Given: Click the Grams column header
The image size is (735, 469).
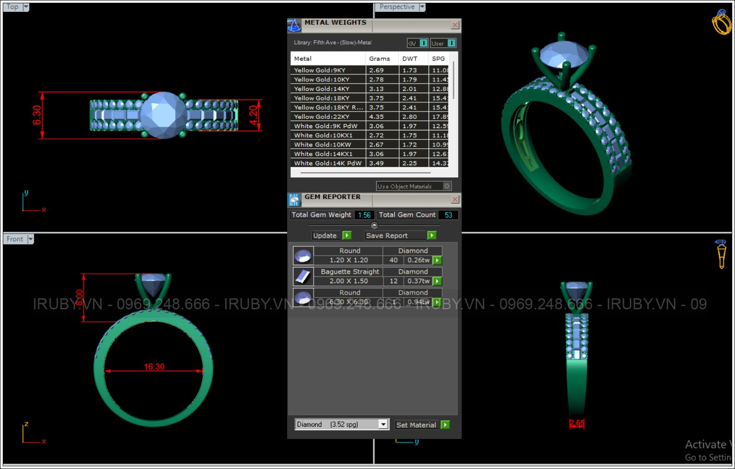Looking at the screenshot, I should click(x=379, y=59).
